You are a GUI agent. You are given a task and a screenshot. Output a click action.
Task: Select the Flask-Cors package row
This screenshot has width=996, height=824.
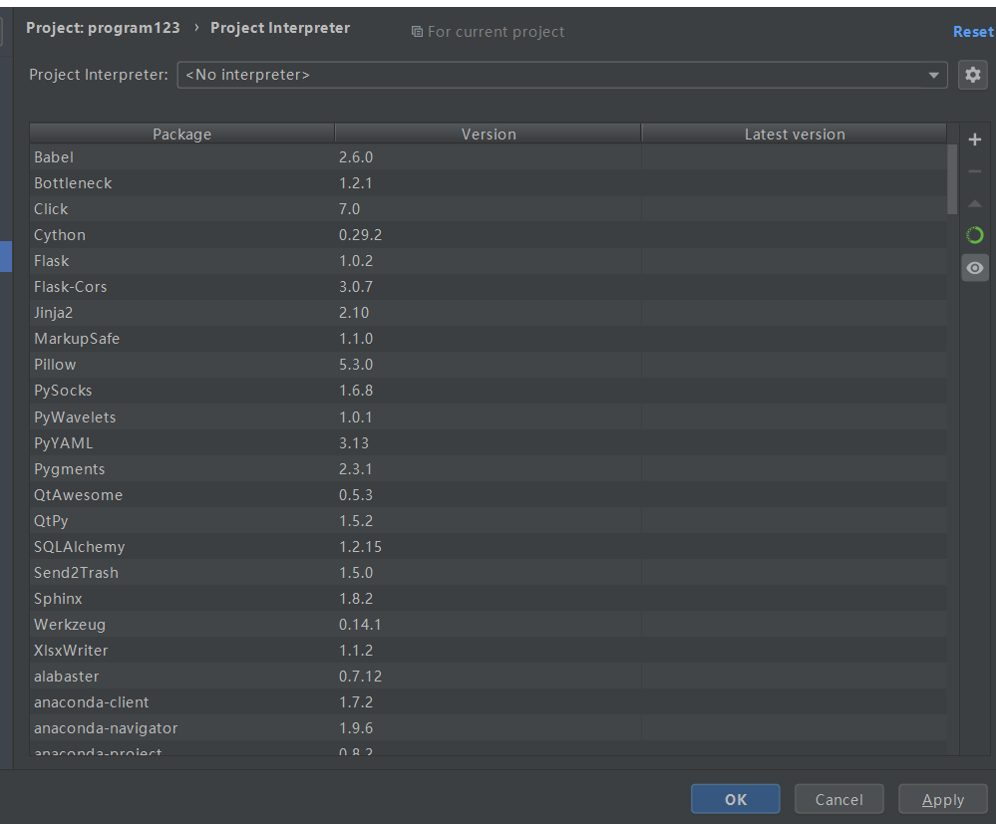coord(488,287)
